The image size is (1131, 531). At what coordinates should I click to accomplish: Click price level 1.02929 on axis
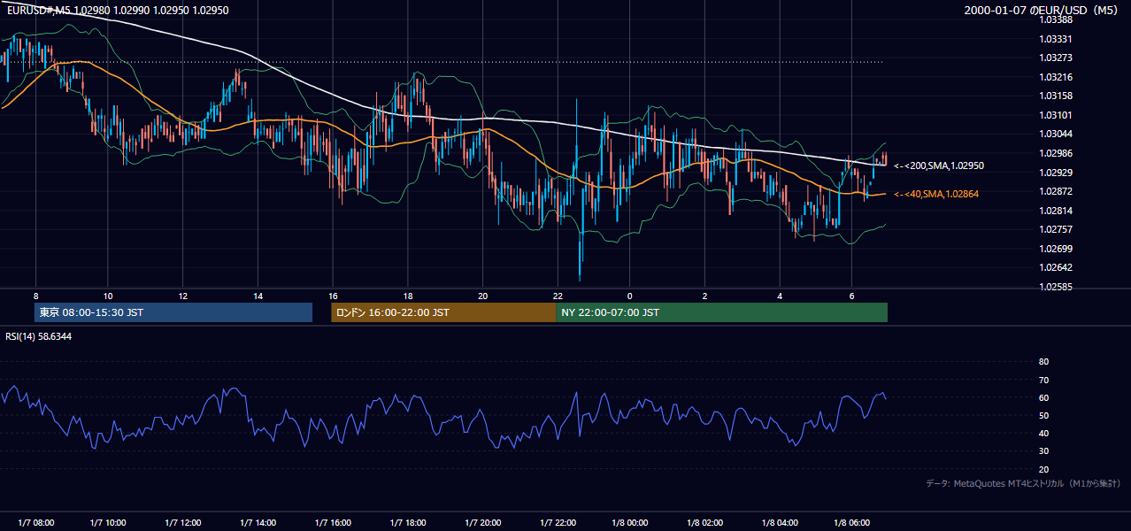click(x=1058, y=173)
